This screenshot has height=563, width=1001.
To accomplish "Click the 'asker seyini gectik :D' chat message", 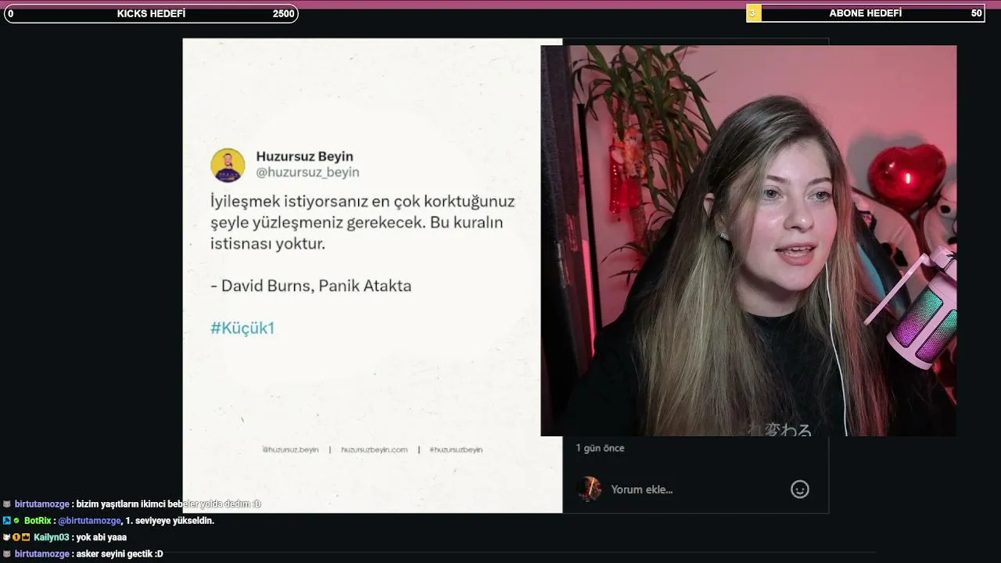I will [x=120, y=554].
